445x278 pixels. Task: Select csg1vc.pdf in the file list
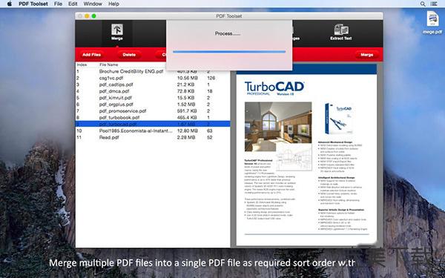tap(153, 78)
